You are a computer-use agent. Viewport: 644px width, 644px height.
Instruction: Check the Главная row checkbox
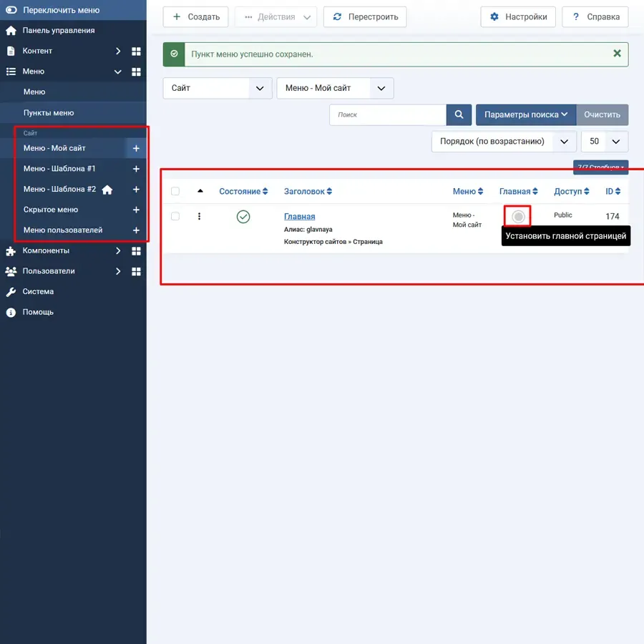pos(175,216)
